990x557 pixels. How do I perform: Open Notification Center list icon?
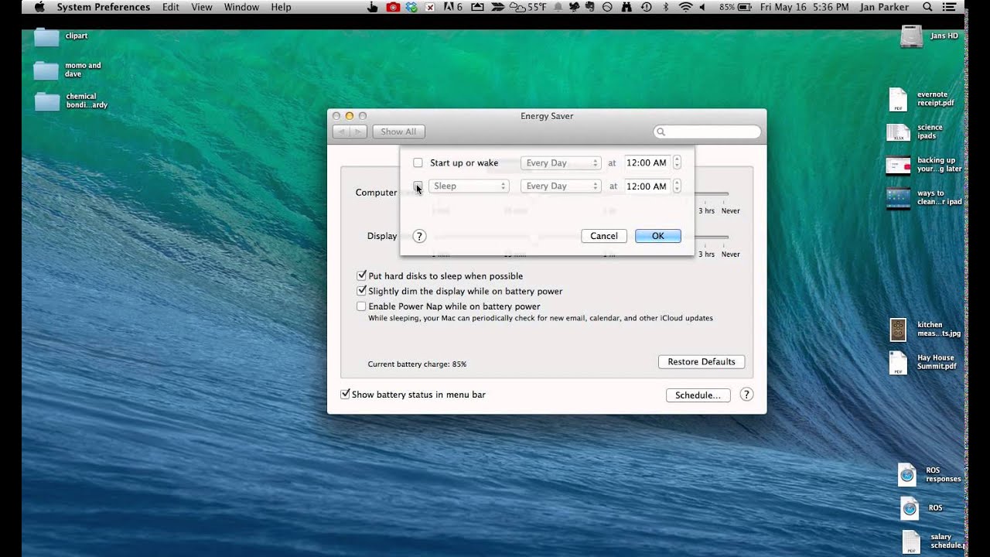pos(951,7)
